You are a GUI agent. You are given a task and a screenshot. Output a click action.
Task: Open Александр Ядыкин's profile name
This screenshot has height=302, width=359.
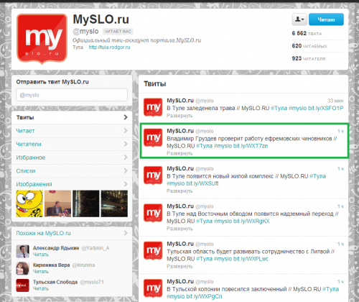[x=56, y=248]
